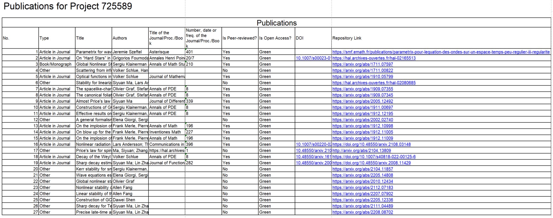The width and height of the screenshot is (553, 218).
Task: Open the doi.org/10.1007/s40818-022-00125-6 link
Action: pyautogui.click(x=374, y=157)
